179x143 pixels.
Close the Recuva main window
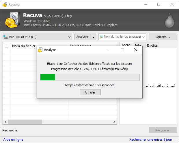tap(172, 4)
